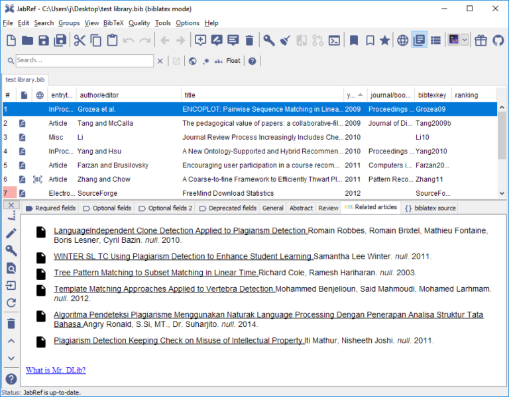Screen dimensions: 509x397
Task: Click the entry table vertical scrollbar down arrow
Action: click(502, 193)
